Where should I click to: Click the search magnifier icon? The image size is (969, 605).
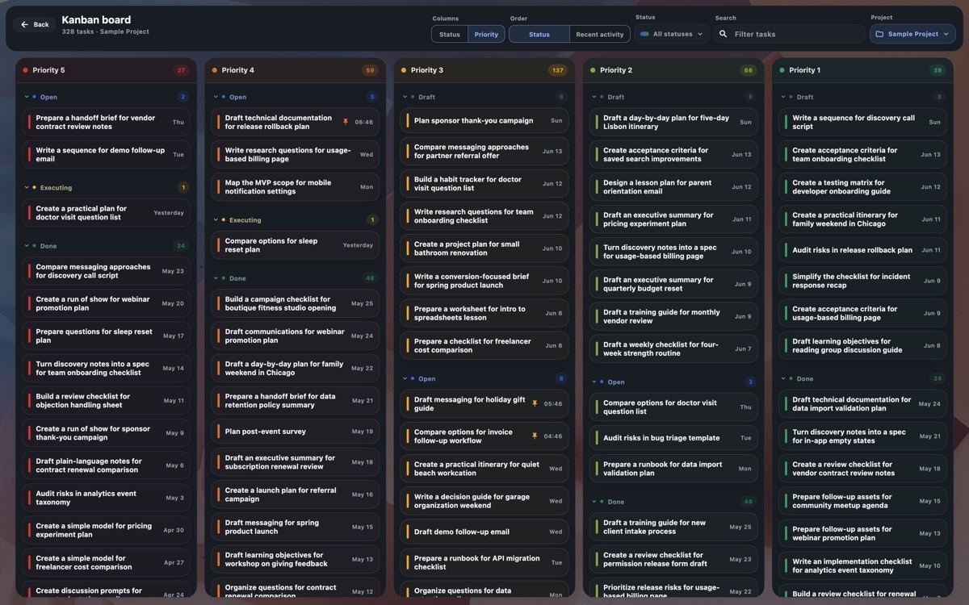coord(724,34)
